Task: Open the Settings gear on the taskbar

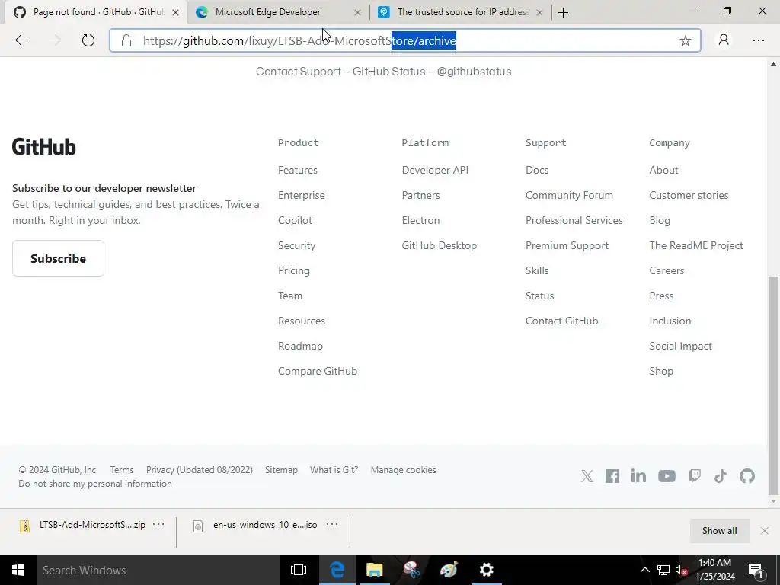Action: (486, 570)
